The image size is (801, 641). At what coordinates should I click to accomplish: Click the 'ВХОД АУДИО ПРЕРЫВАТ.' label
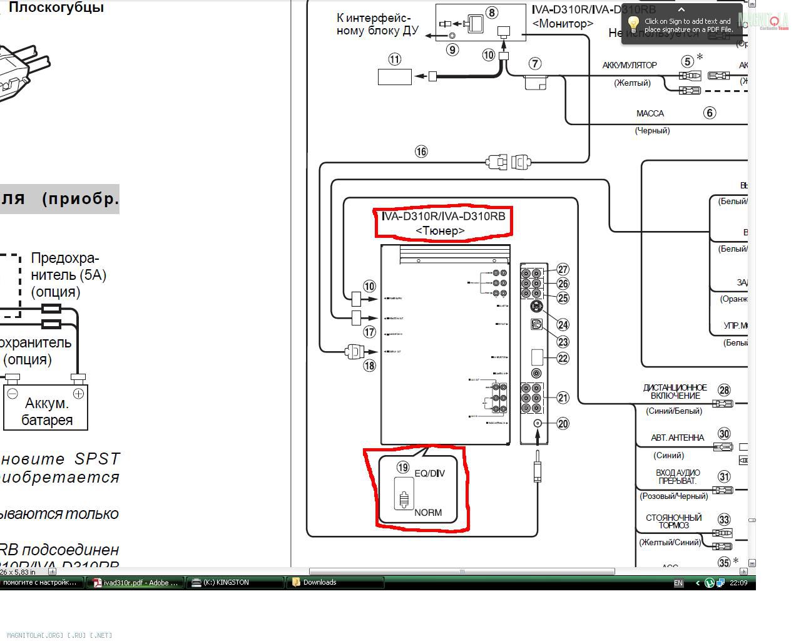(x=678, y=477)
